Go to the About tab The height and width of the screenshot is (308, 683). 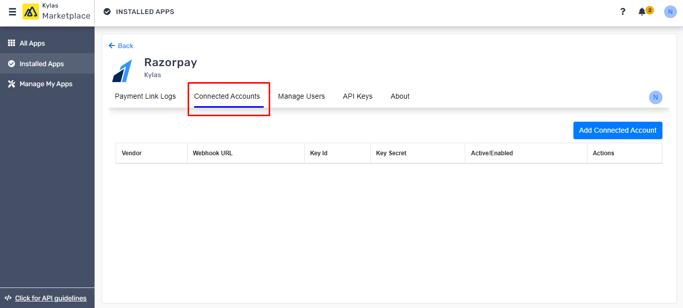[400, 96]
